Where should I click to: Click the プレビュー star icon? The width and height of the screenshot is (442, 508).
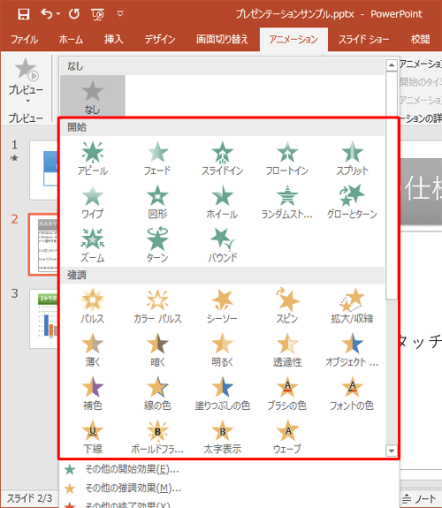pyautogui.click(x=26, y=69)
